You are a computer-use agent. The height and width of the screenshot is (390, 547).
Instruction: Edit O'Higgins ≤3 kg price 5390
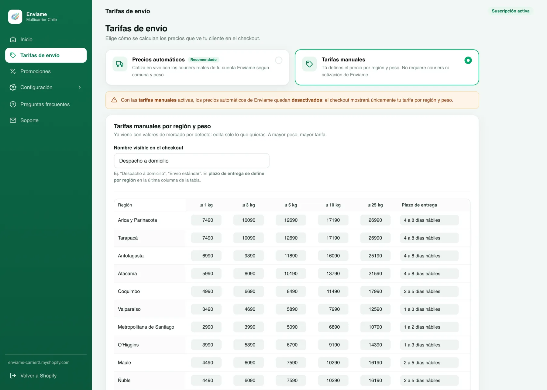click(x=249, y=345)
